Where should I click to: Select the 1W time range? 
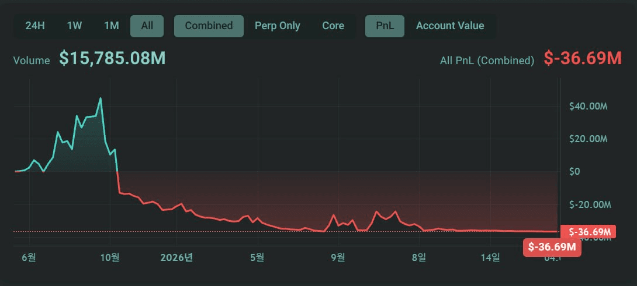[74, 26]
